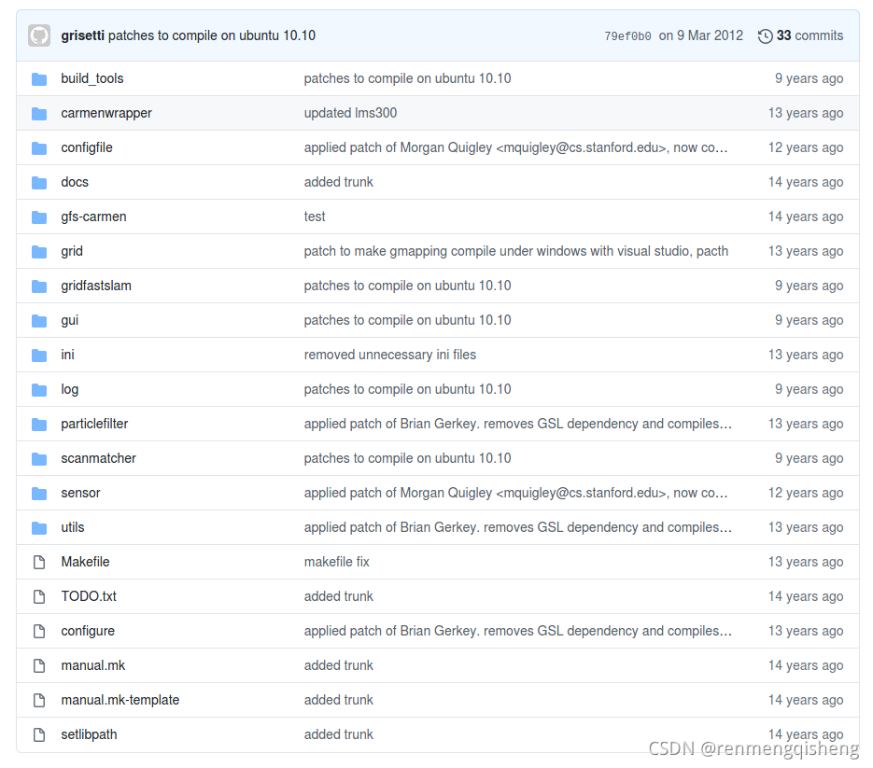
Task: Click the 'test' commit message for gfs-carmen
Action: pyautogui.click(x=315, y=216)
